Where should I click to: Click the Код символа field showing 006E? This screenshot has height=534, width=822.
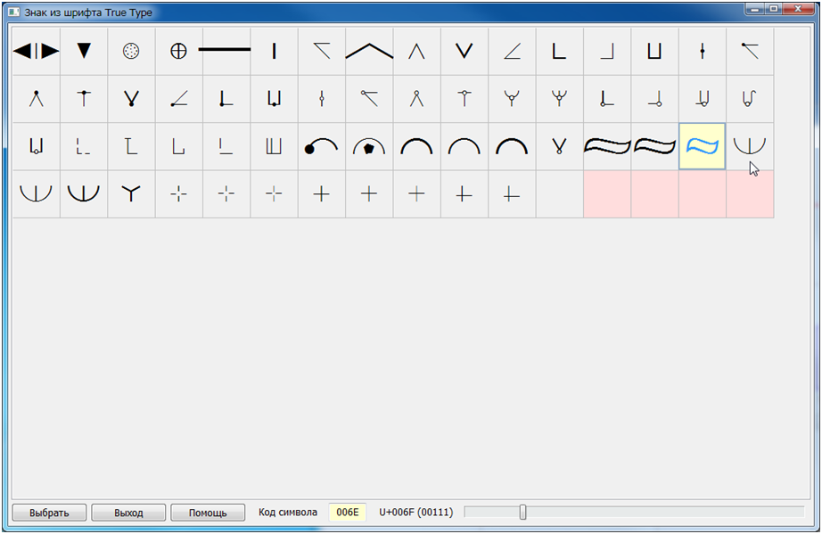coord(347,513)
